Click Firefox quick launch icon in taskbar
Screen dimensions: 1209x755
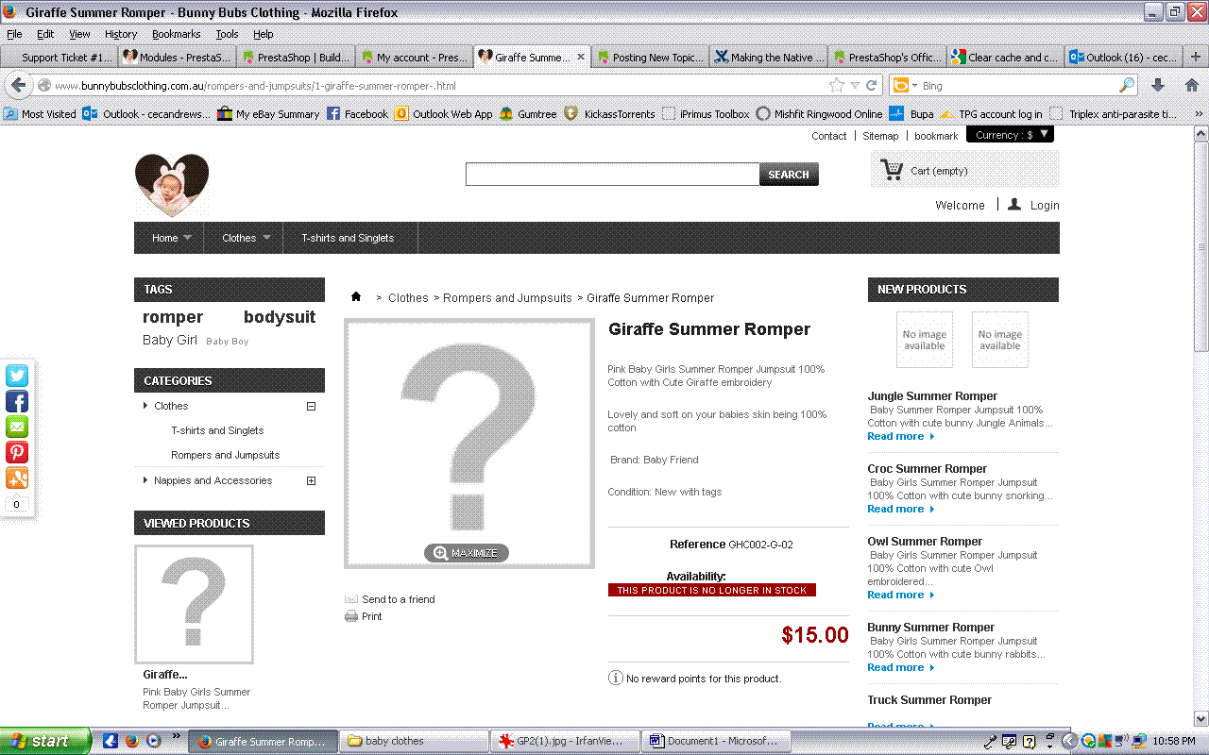pyautogui.click(x=131, y=741)
